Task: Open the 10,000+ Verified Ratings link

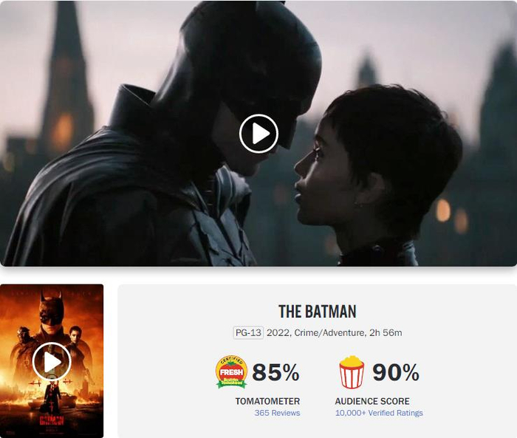Action: [379, 413]
